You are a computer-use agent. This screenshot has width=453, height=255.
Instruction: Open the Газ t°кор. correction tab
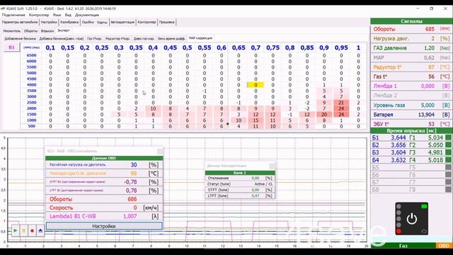94,38
